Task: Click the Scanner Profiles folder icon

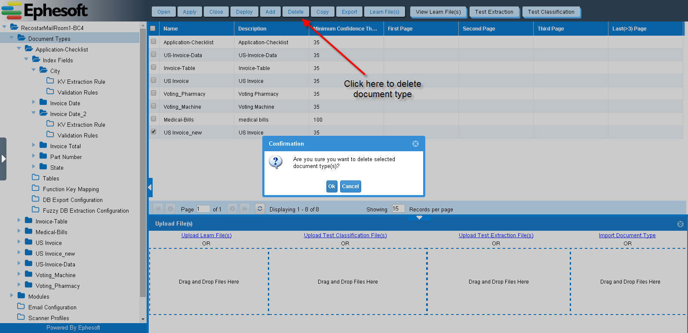Action: tap(21, 318)
